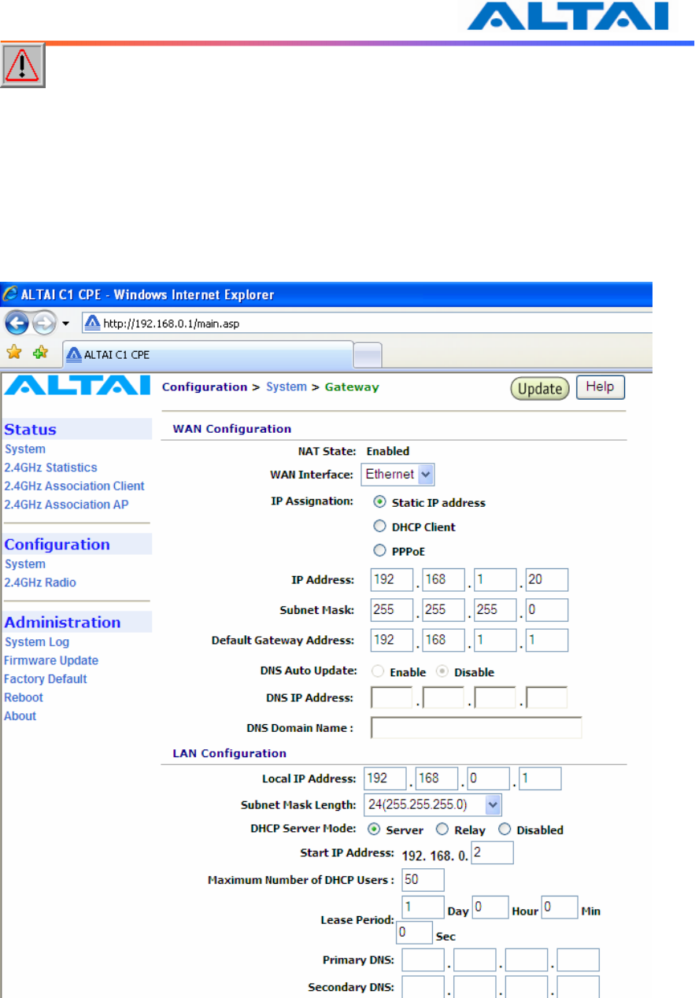The width and height of the screenshot is (695, 998).
Task: Open a new blank browser tab
Action: [368, 356]
